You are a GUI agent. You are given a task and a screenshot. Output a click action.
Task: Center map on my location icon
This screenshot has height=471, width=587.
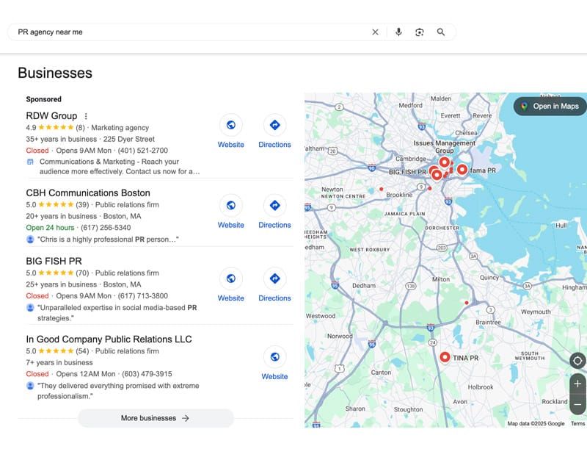577,361
